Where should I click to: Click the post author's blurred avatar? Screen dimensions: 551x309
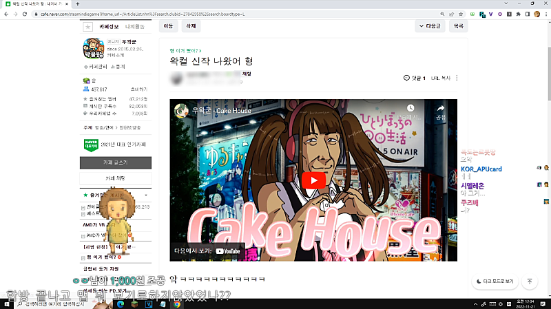(177, 78)
